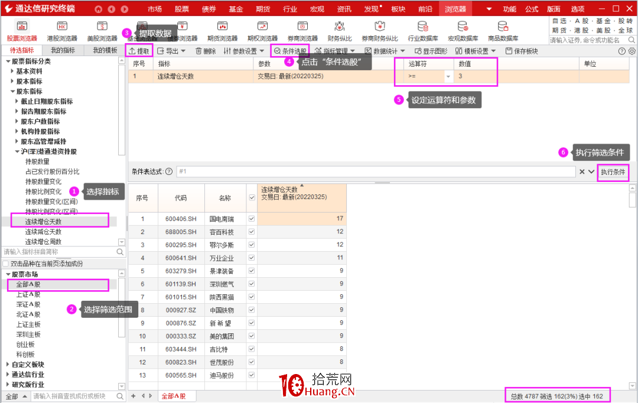Add a new sheet with plus icon

[x=133, y=396]
